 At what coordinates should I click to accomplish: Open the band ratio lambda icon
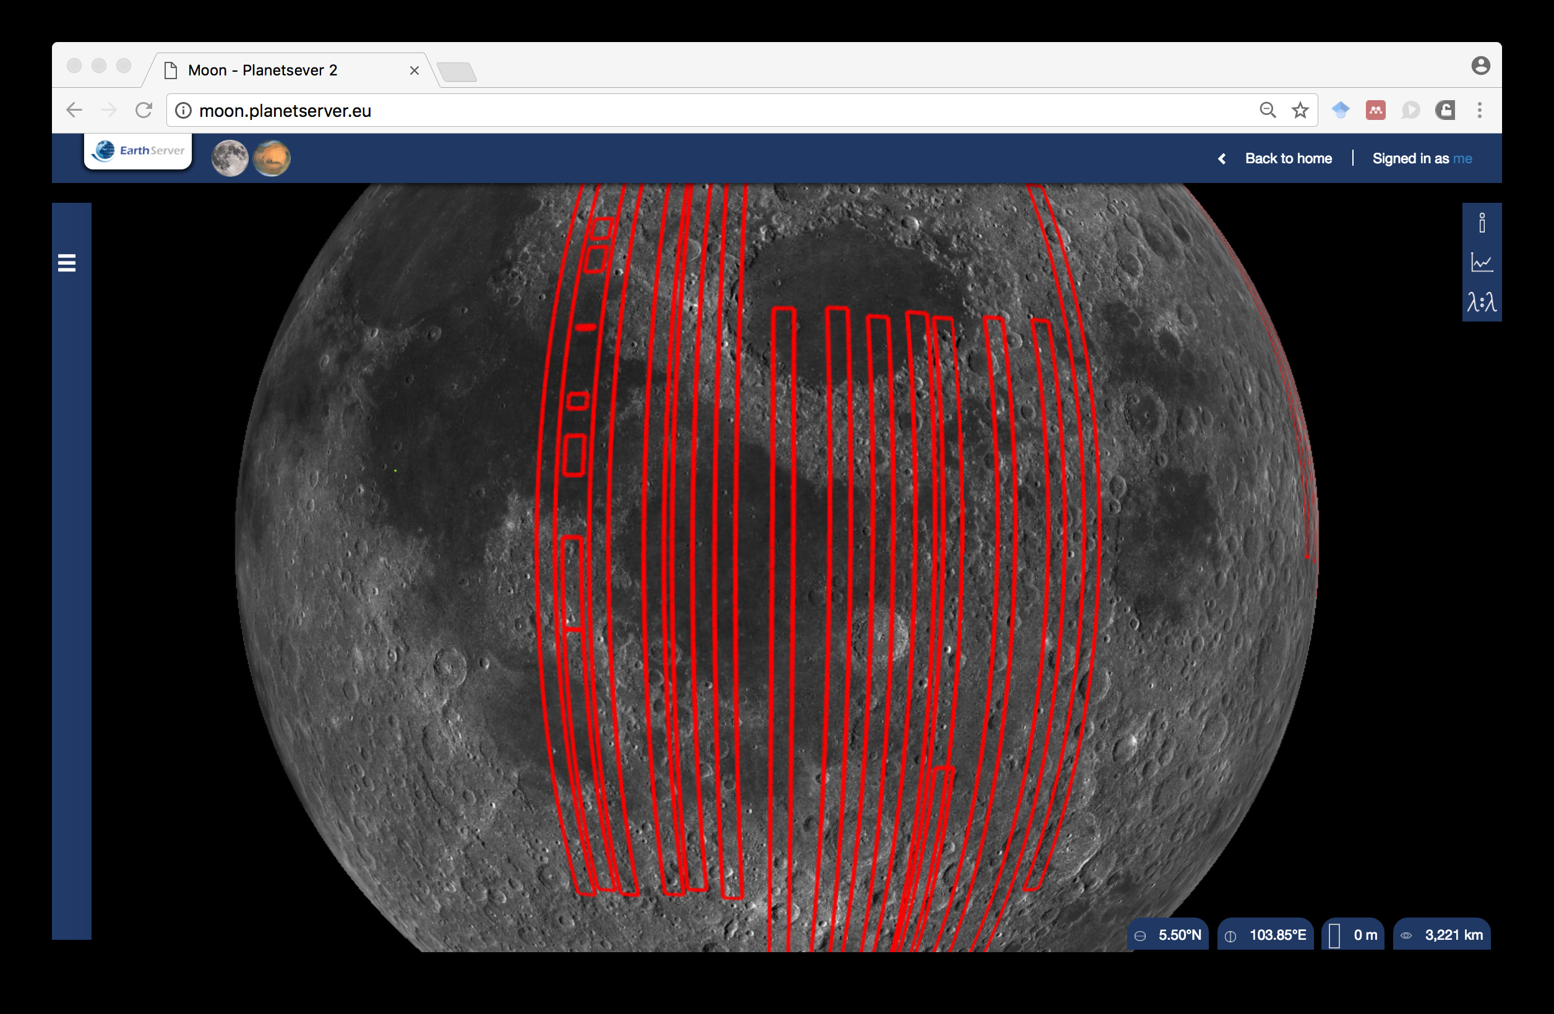1482,302
